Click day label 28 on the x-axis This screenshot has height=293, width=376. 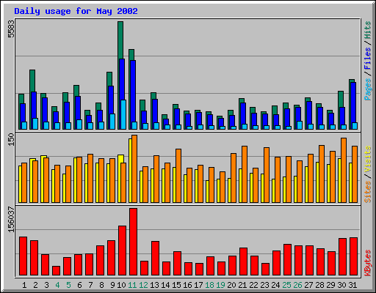(319, 285)
